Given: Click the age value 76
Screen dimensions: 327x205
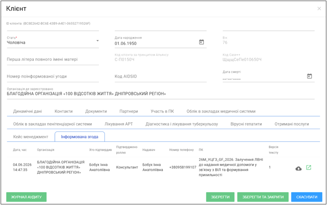Looking at the screenshot, I should (225, 42).
